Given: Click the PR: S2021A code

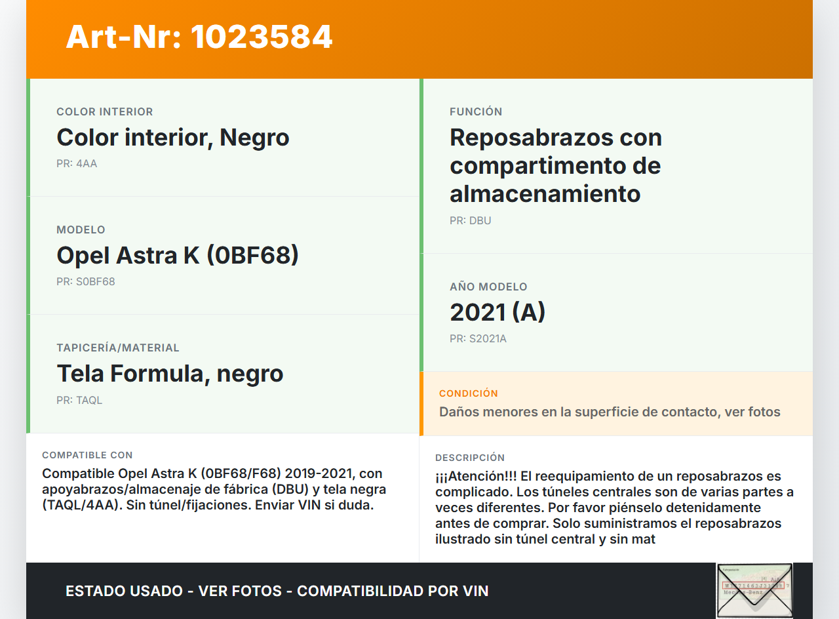Looking at the screenshot, I should [478, 339].
